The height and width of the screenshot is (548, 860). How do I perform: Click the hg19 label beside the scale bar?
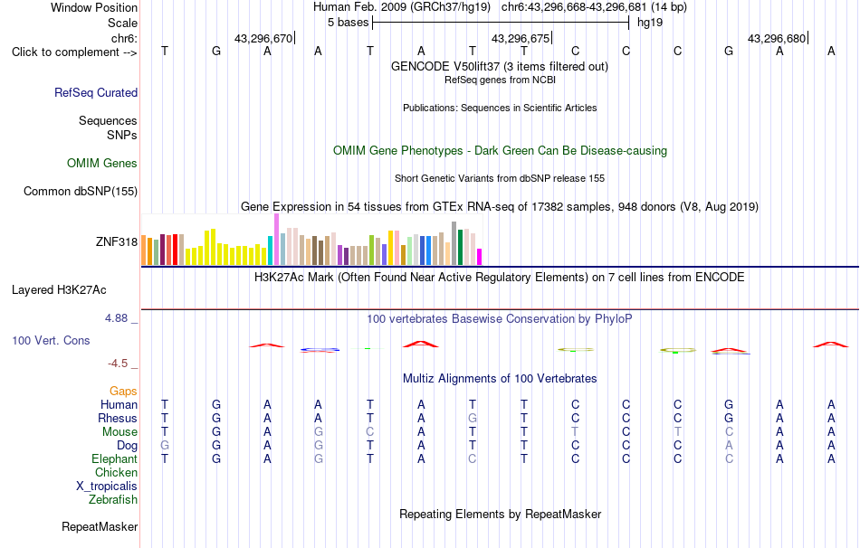click(x=650, y=23)
